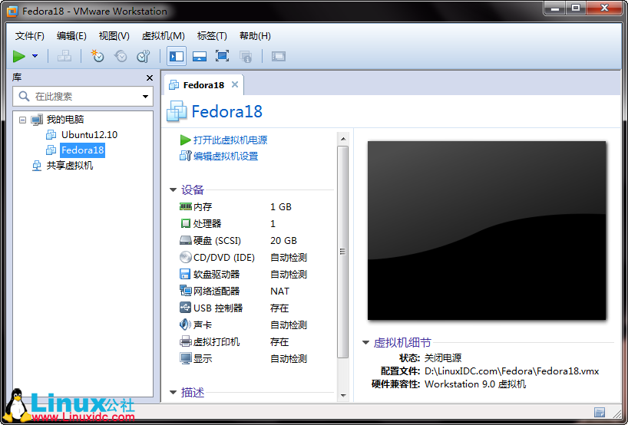Maximize the VMware Workstation window
Image resolution: width=628 pixels, height=425 pixels.
click(x=576, y=8)
